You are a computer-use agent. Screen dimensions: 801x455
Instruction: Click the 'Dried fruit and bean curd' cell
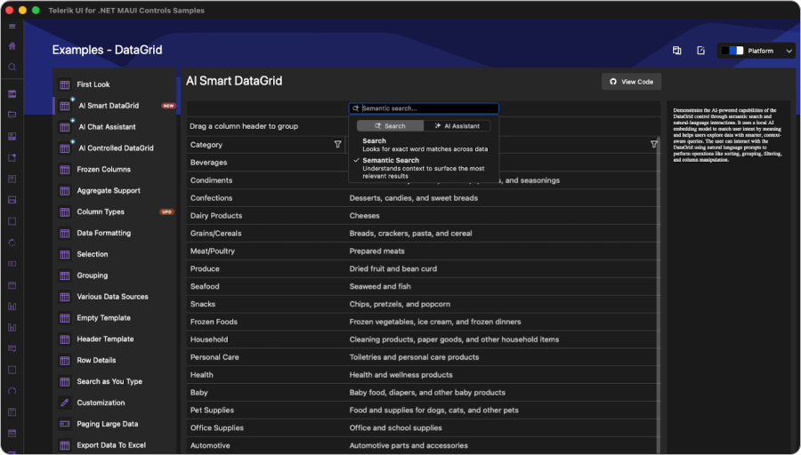pyautogui.click(x=500, y=268)
